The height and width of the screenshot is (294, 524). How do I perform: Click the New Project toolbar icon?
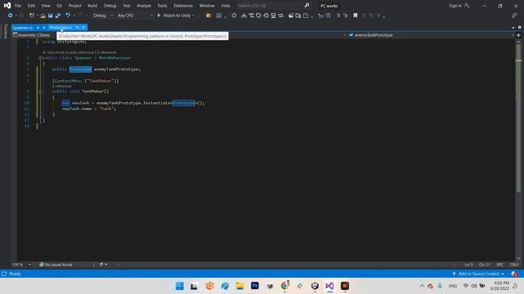point(32,16)
